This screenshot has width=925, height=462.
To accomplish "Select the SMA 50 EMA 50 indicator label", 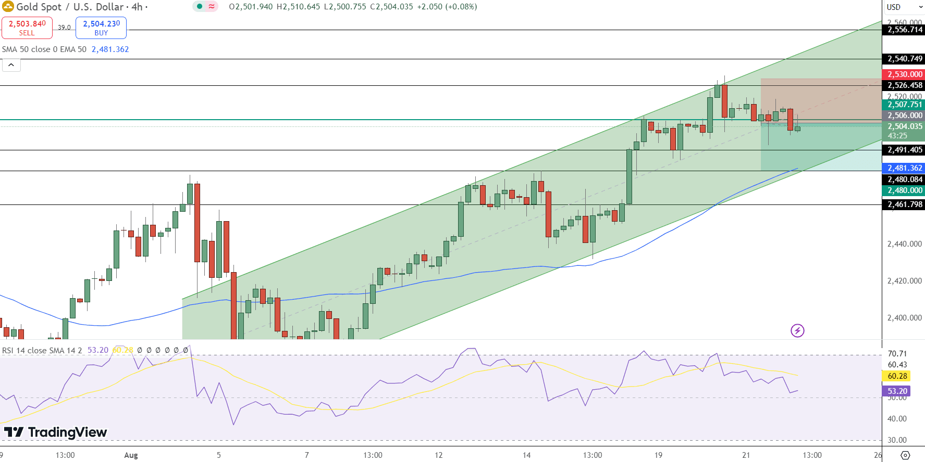I will 44,49.
